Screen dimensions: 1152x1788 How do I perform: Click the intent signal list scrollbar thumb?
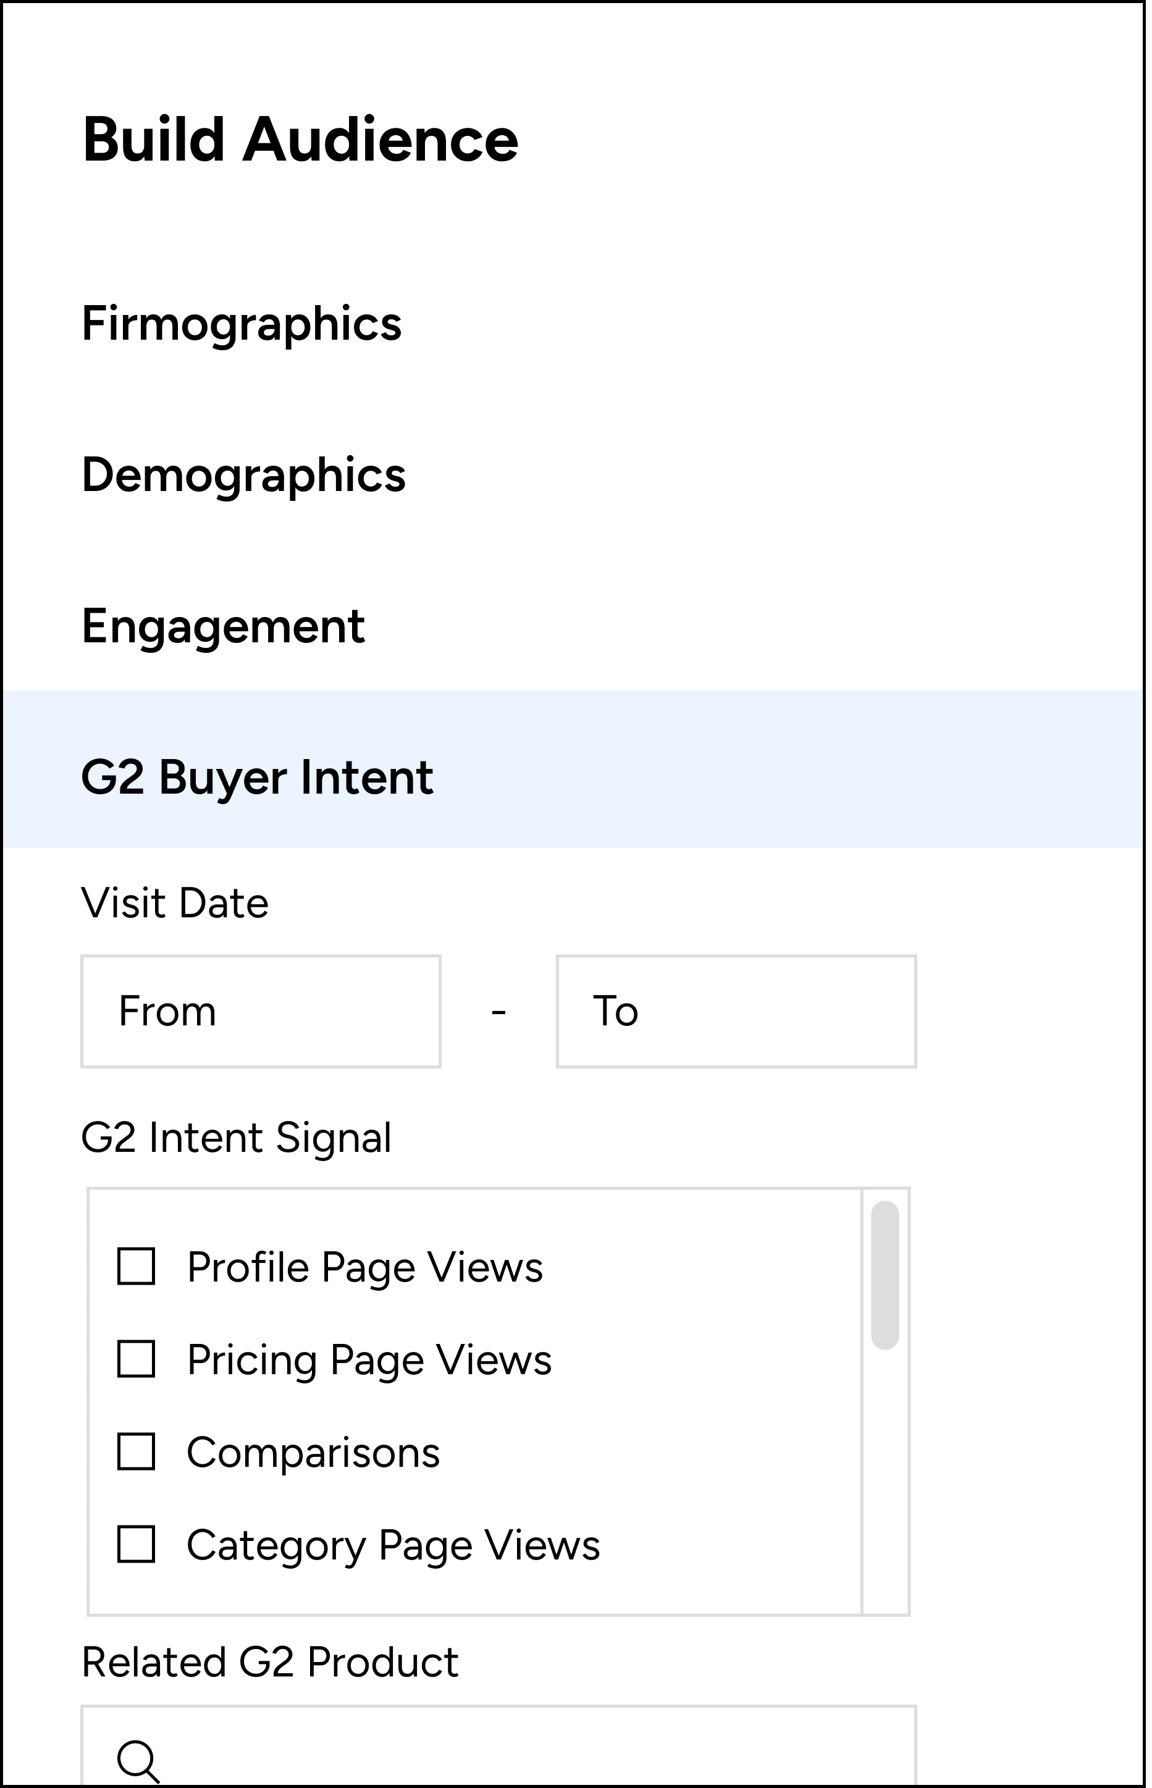pos(885,1275)
